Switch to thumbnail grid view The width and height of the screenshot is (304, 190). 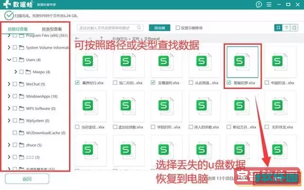278,28
